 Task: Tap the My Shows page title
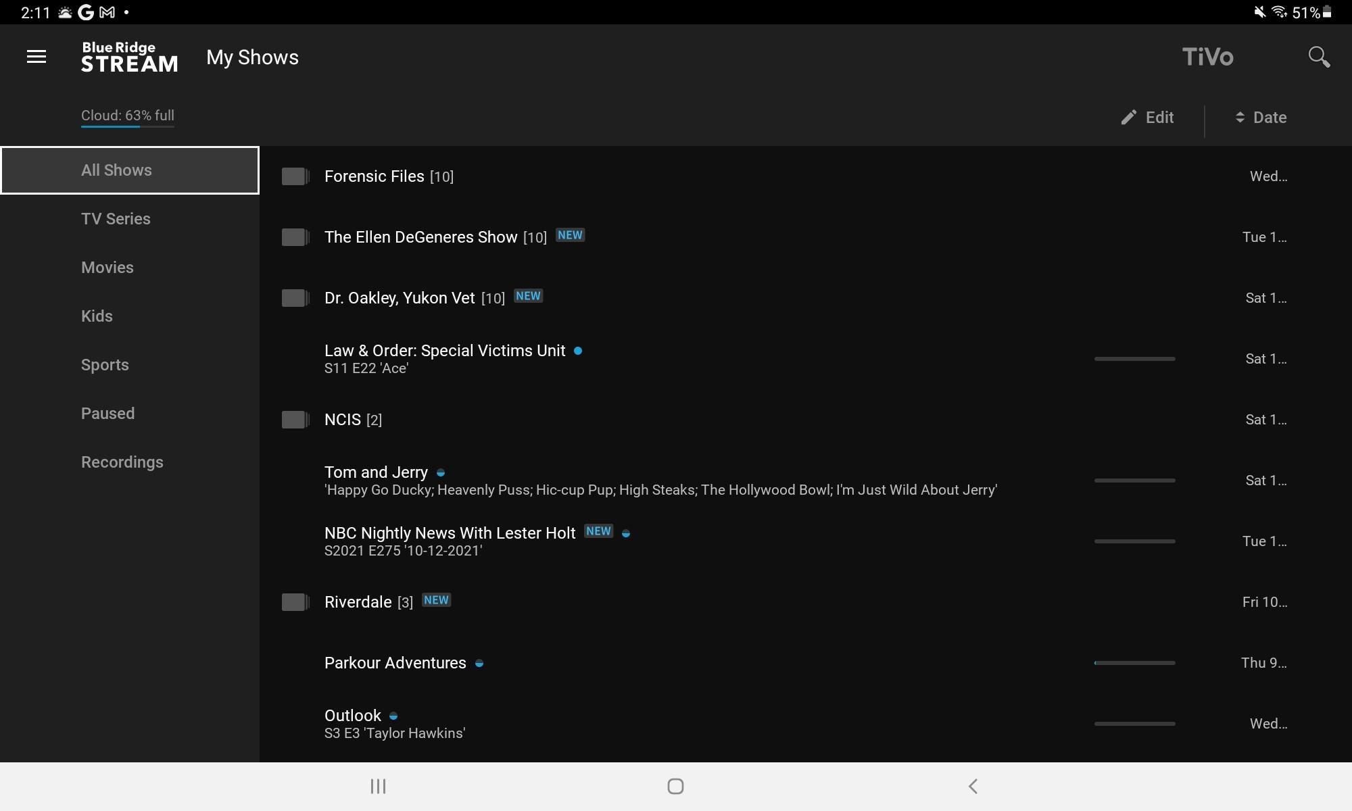coord(252,57)
